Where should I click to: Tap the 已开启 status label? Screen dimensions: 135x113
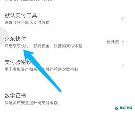(113, 42)
